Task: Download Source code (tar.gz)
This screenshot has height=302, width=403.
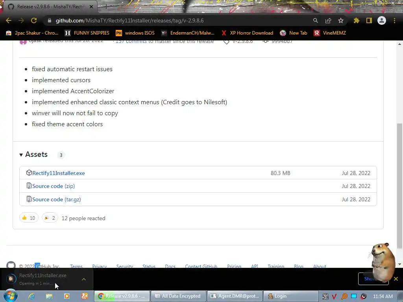Action: click(x=57, y=199)
